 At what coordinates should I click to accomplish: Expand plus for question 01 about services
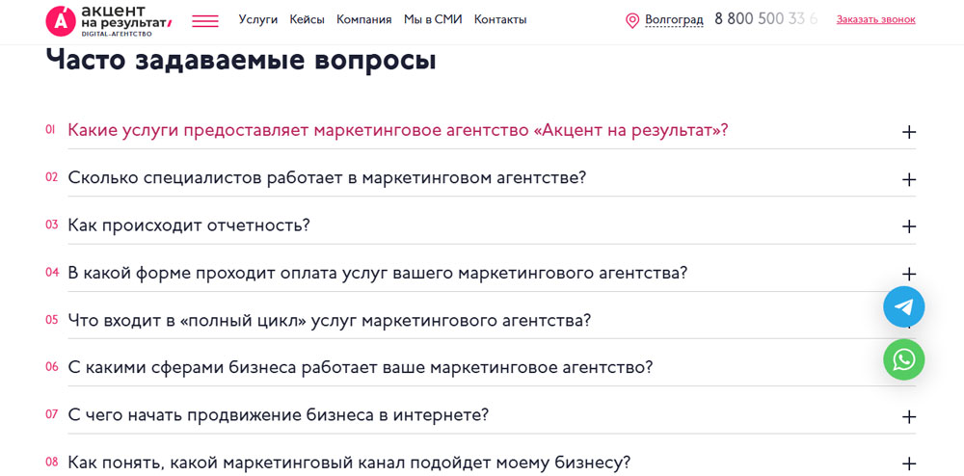[909, 132]
